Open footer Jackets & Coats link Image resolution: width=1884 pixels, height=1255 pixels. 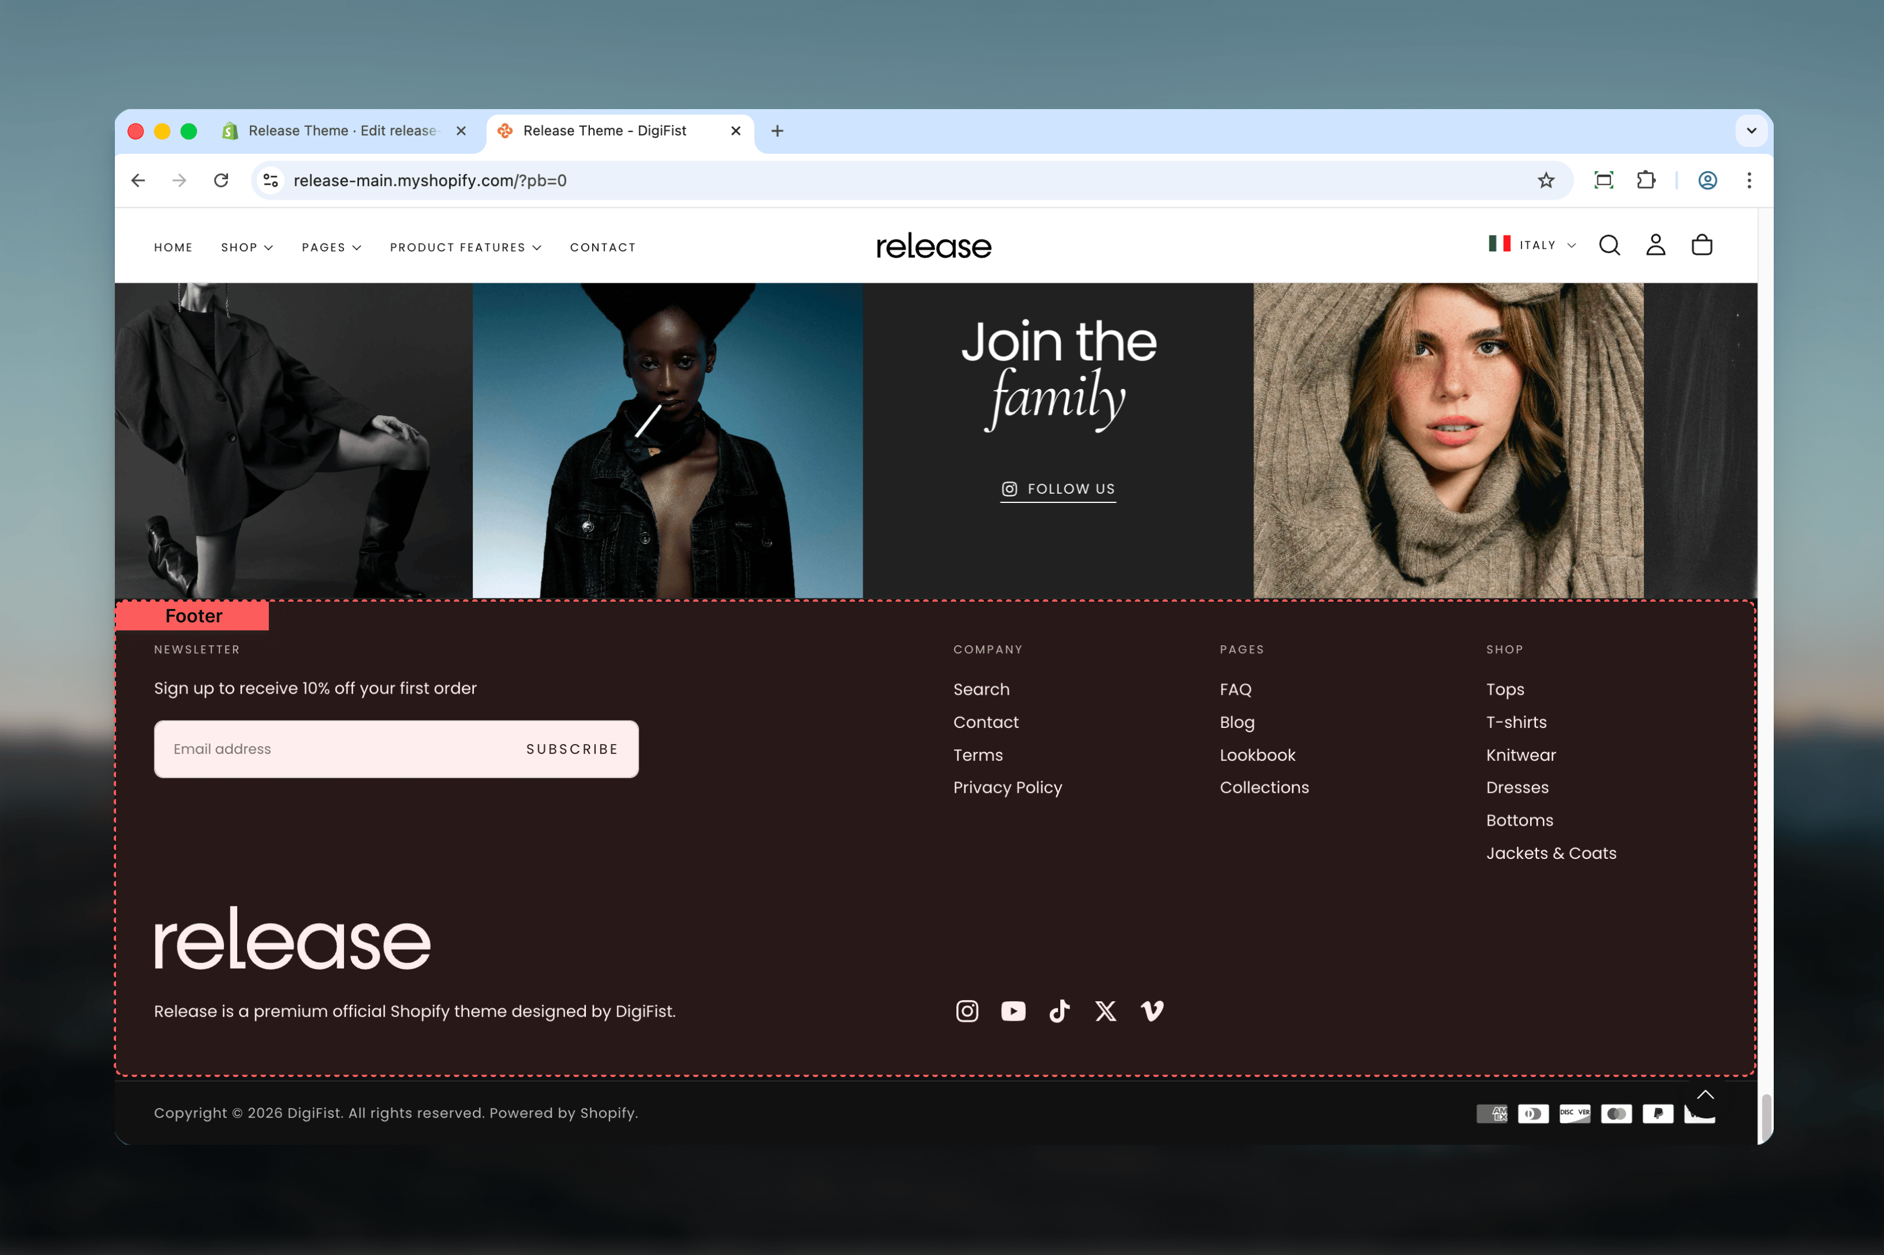point(1551,853)
